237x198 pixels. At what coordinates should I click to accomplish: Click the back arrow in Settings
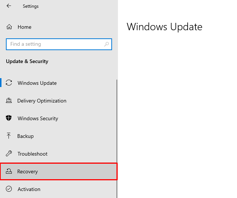click(9, 6)
